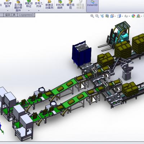The image size is (144, 144).
Task: Click the Zoom to Fit magnifier icon
Action: click(92, 16)
